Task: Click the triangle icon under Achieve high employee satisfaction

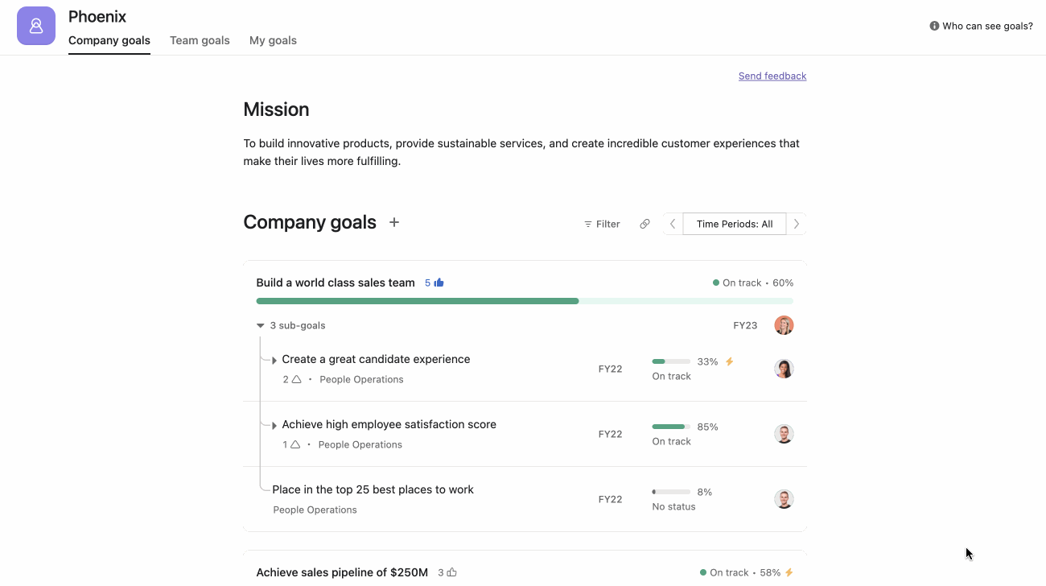Action: pyautogui.click(x=295, y=444)
